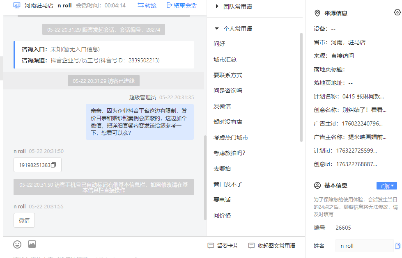Select the 问是咨询吗 quick phrase

pos(227,91)
